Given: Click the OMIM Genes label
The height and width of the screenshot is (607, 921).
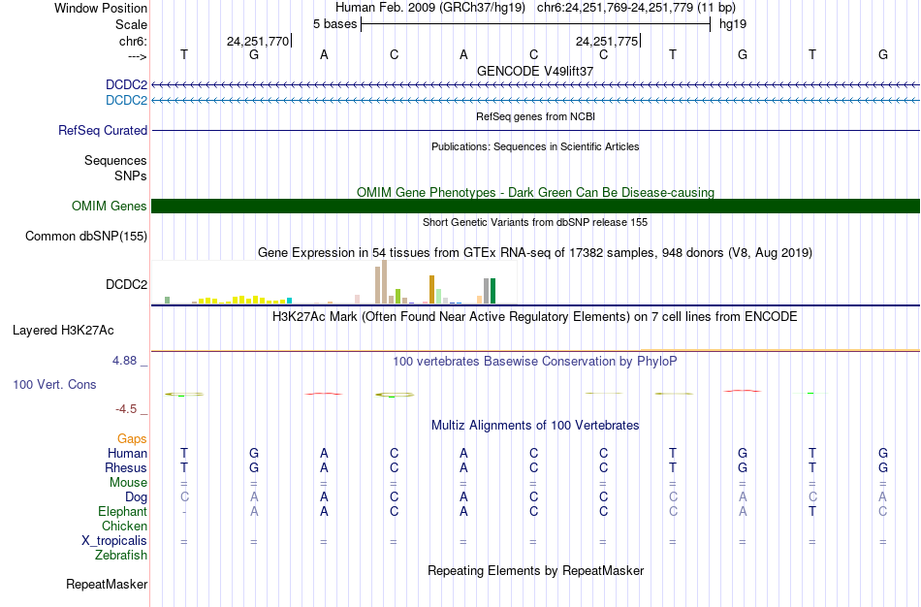Looking at the screenshot, I should point(109,207).
